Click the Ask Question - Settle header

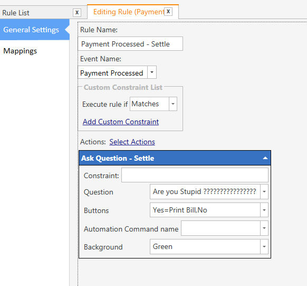pyautogui.click(x=175, y=158)
